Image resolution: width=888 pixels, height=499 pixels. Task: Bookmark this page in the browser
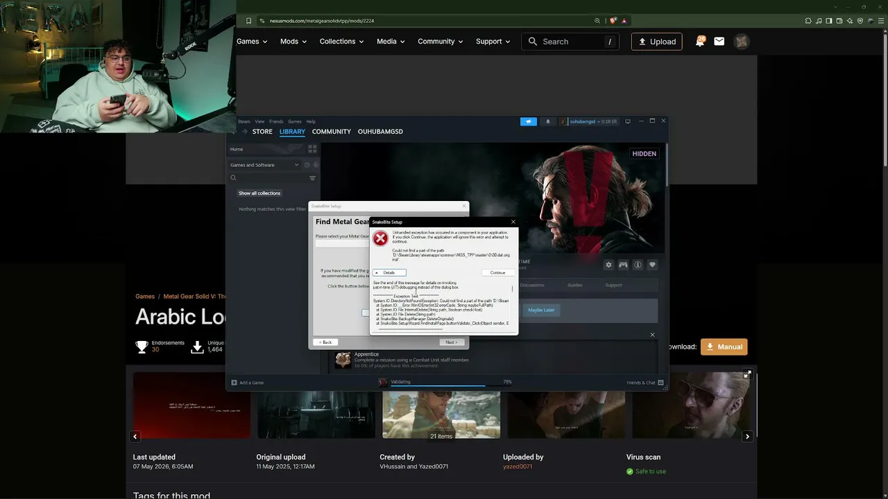click(248, 21)
